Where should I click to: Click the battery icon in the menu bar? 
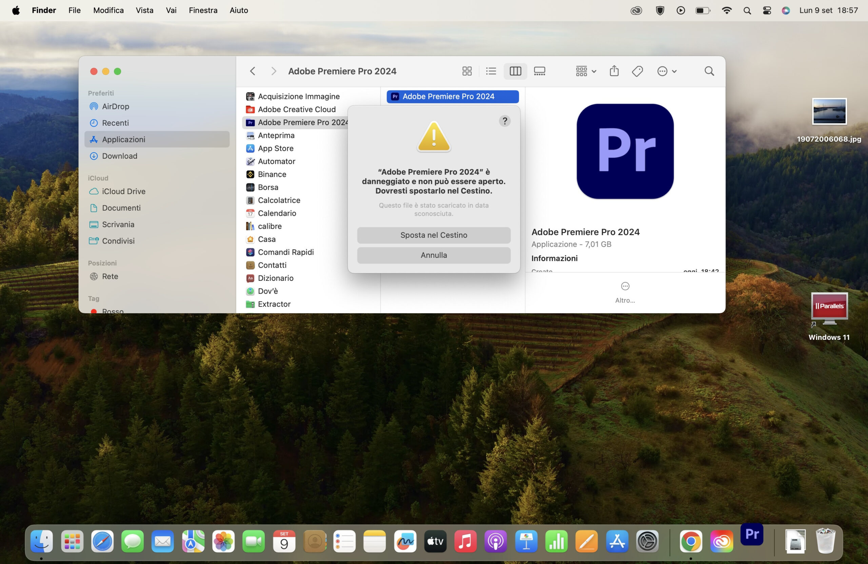pyautogui.click(x=703, y=11)
